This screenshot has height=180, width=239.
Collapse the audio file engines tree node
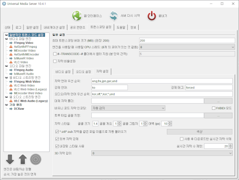tap(7, 66)
